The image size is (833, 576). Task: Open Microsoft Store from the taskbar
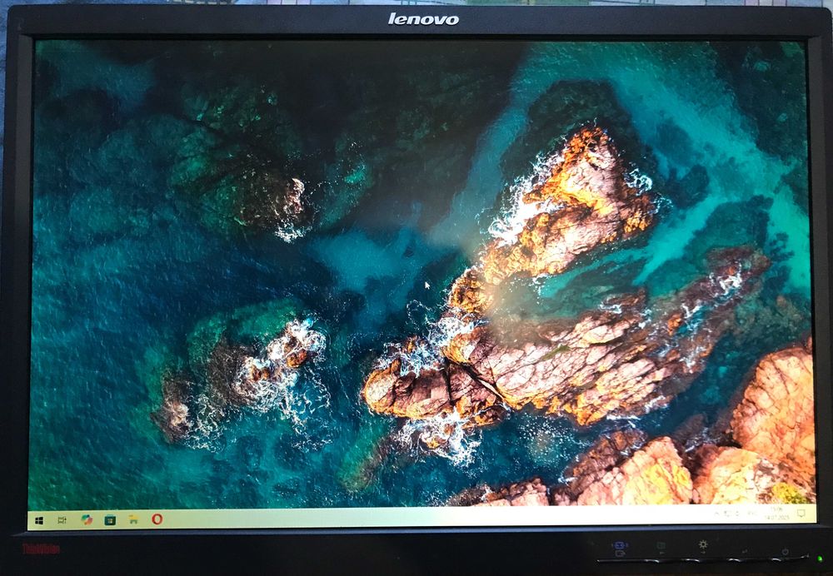pos(110,519)
